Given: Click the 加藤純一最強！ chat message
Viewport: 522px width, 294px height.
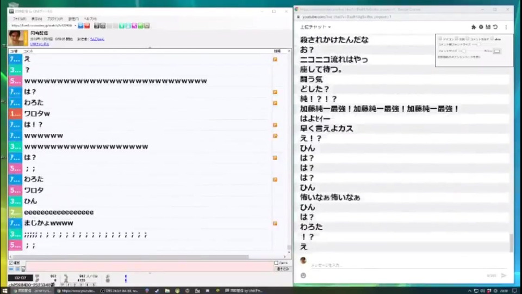Looking at the screenshot, I should tap(379, 109).
